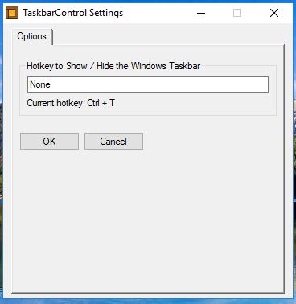The image size is (296, 304).
Task: Click the word None in the hotkey box
Action: (40, 84)
